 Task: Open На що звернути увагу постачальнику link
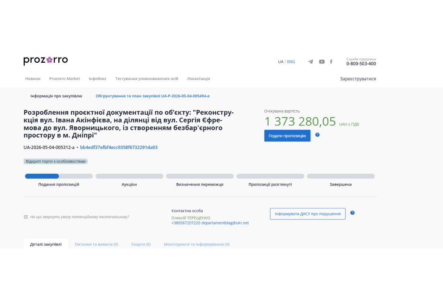coord(79,217)
